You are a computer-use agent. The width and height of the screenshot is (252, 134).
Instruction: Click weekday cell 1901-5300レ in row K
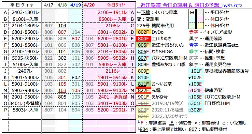(25, 77)
